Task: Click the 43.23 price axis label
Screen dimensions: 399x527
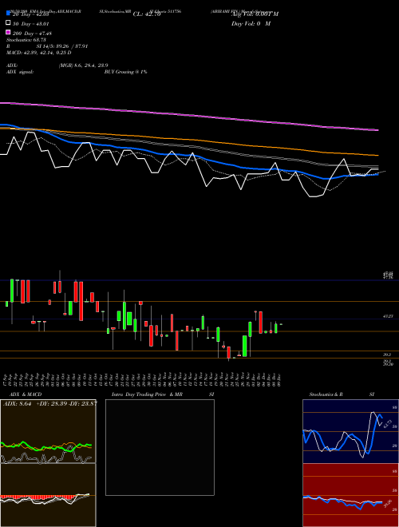Action: (389, 317)
